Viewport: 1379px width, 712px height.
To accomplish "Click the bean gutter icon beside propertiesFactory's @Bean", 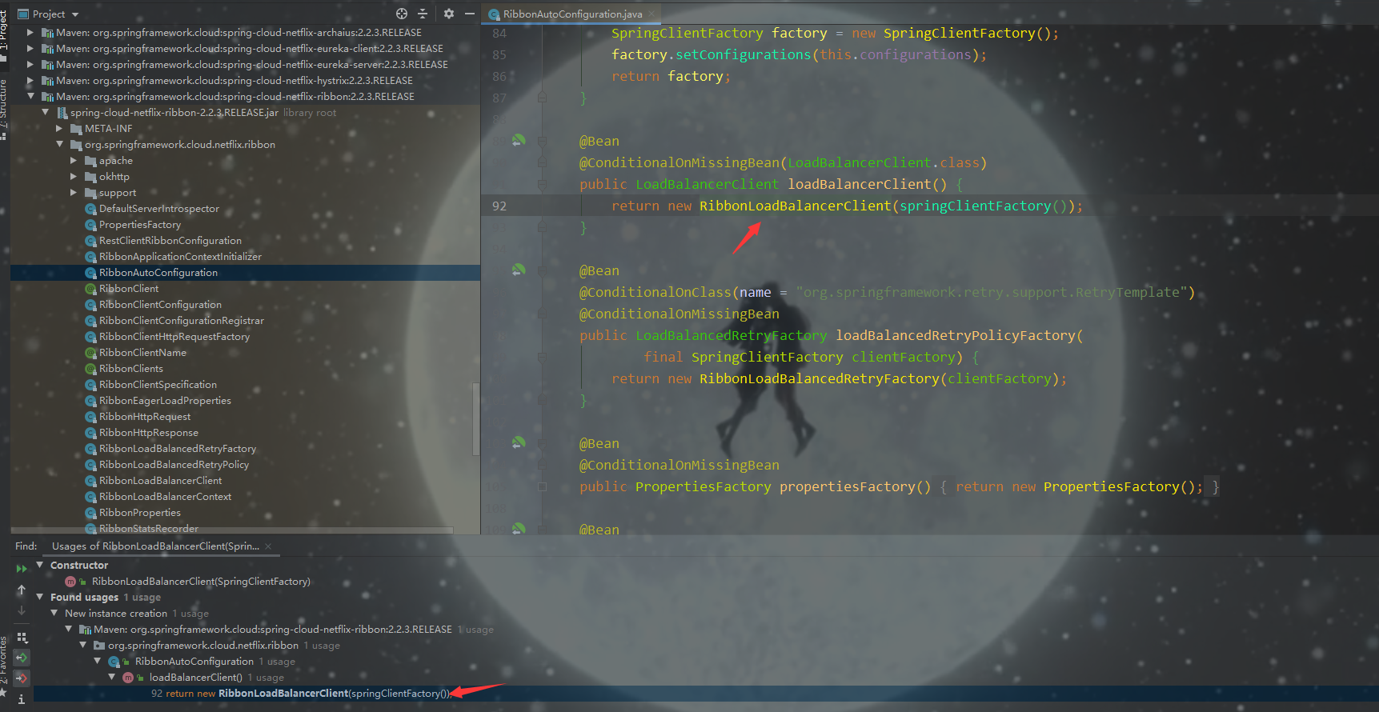I will pyautogui.click(x=519, y=442).
